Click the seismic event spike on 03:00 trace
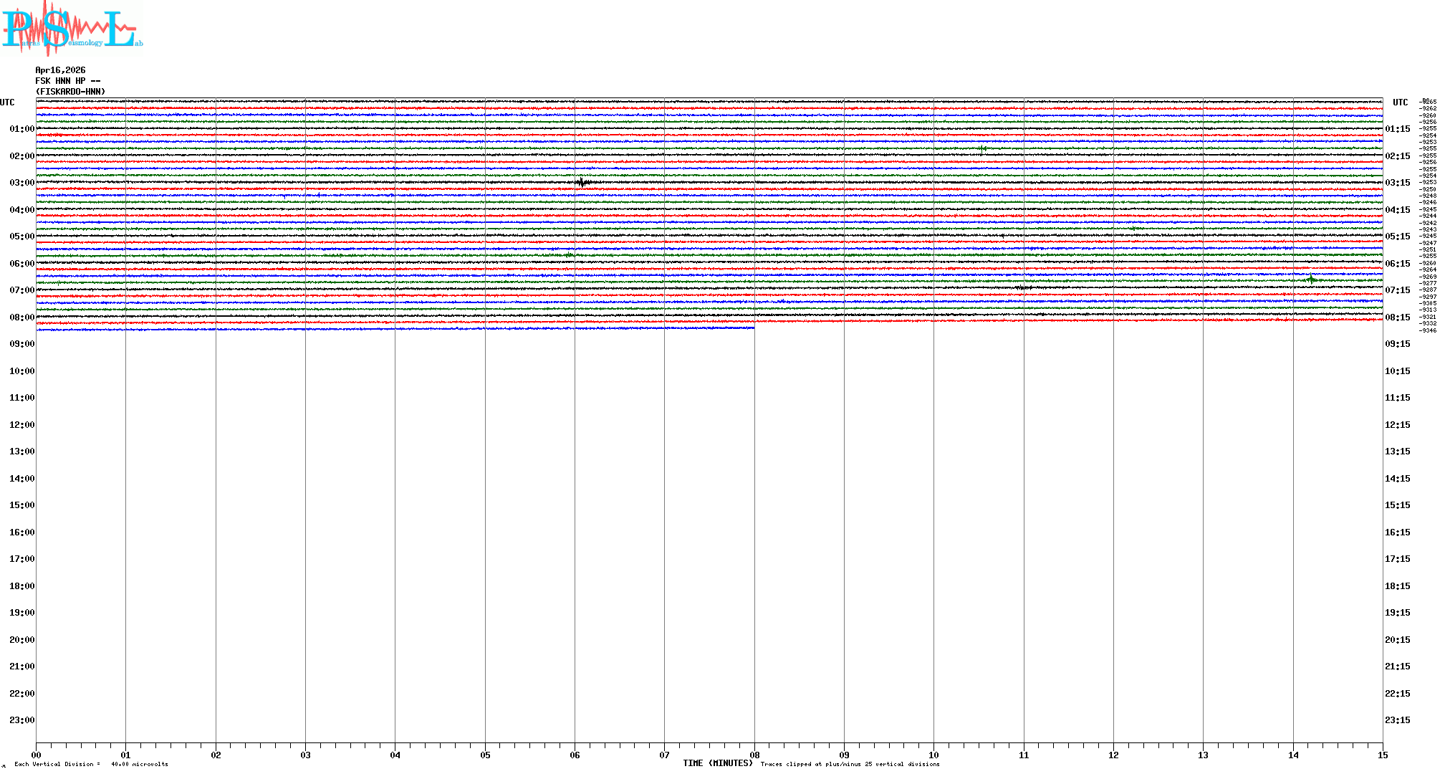The image size is (1440, 774). click(582, 183)
